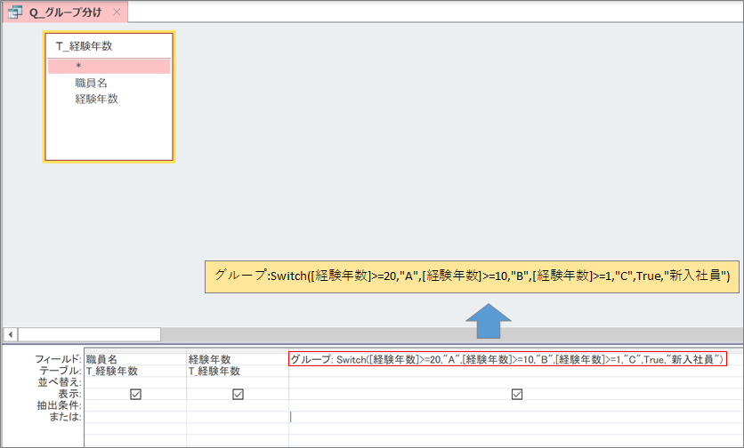The width and height of the screenshot is (744, 448).
Task: Click the 抽出条件 cell of 職員名 column
Action: point(135,405)
